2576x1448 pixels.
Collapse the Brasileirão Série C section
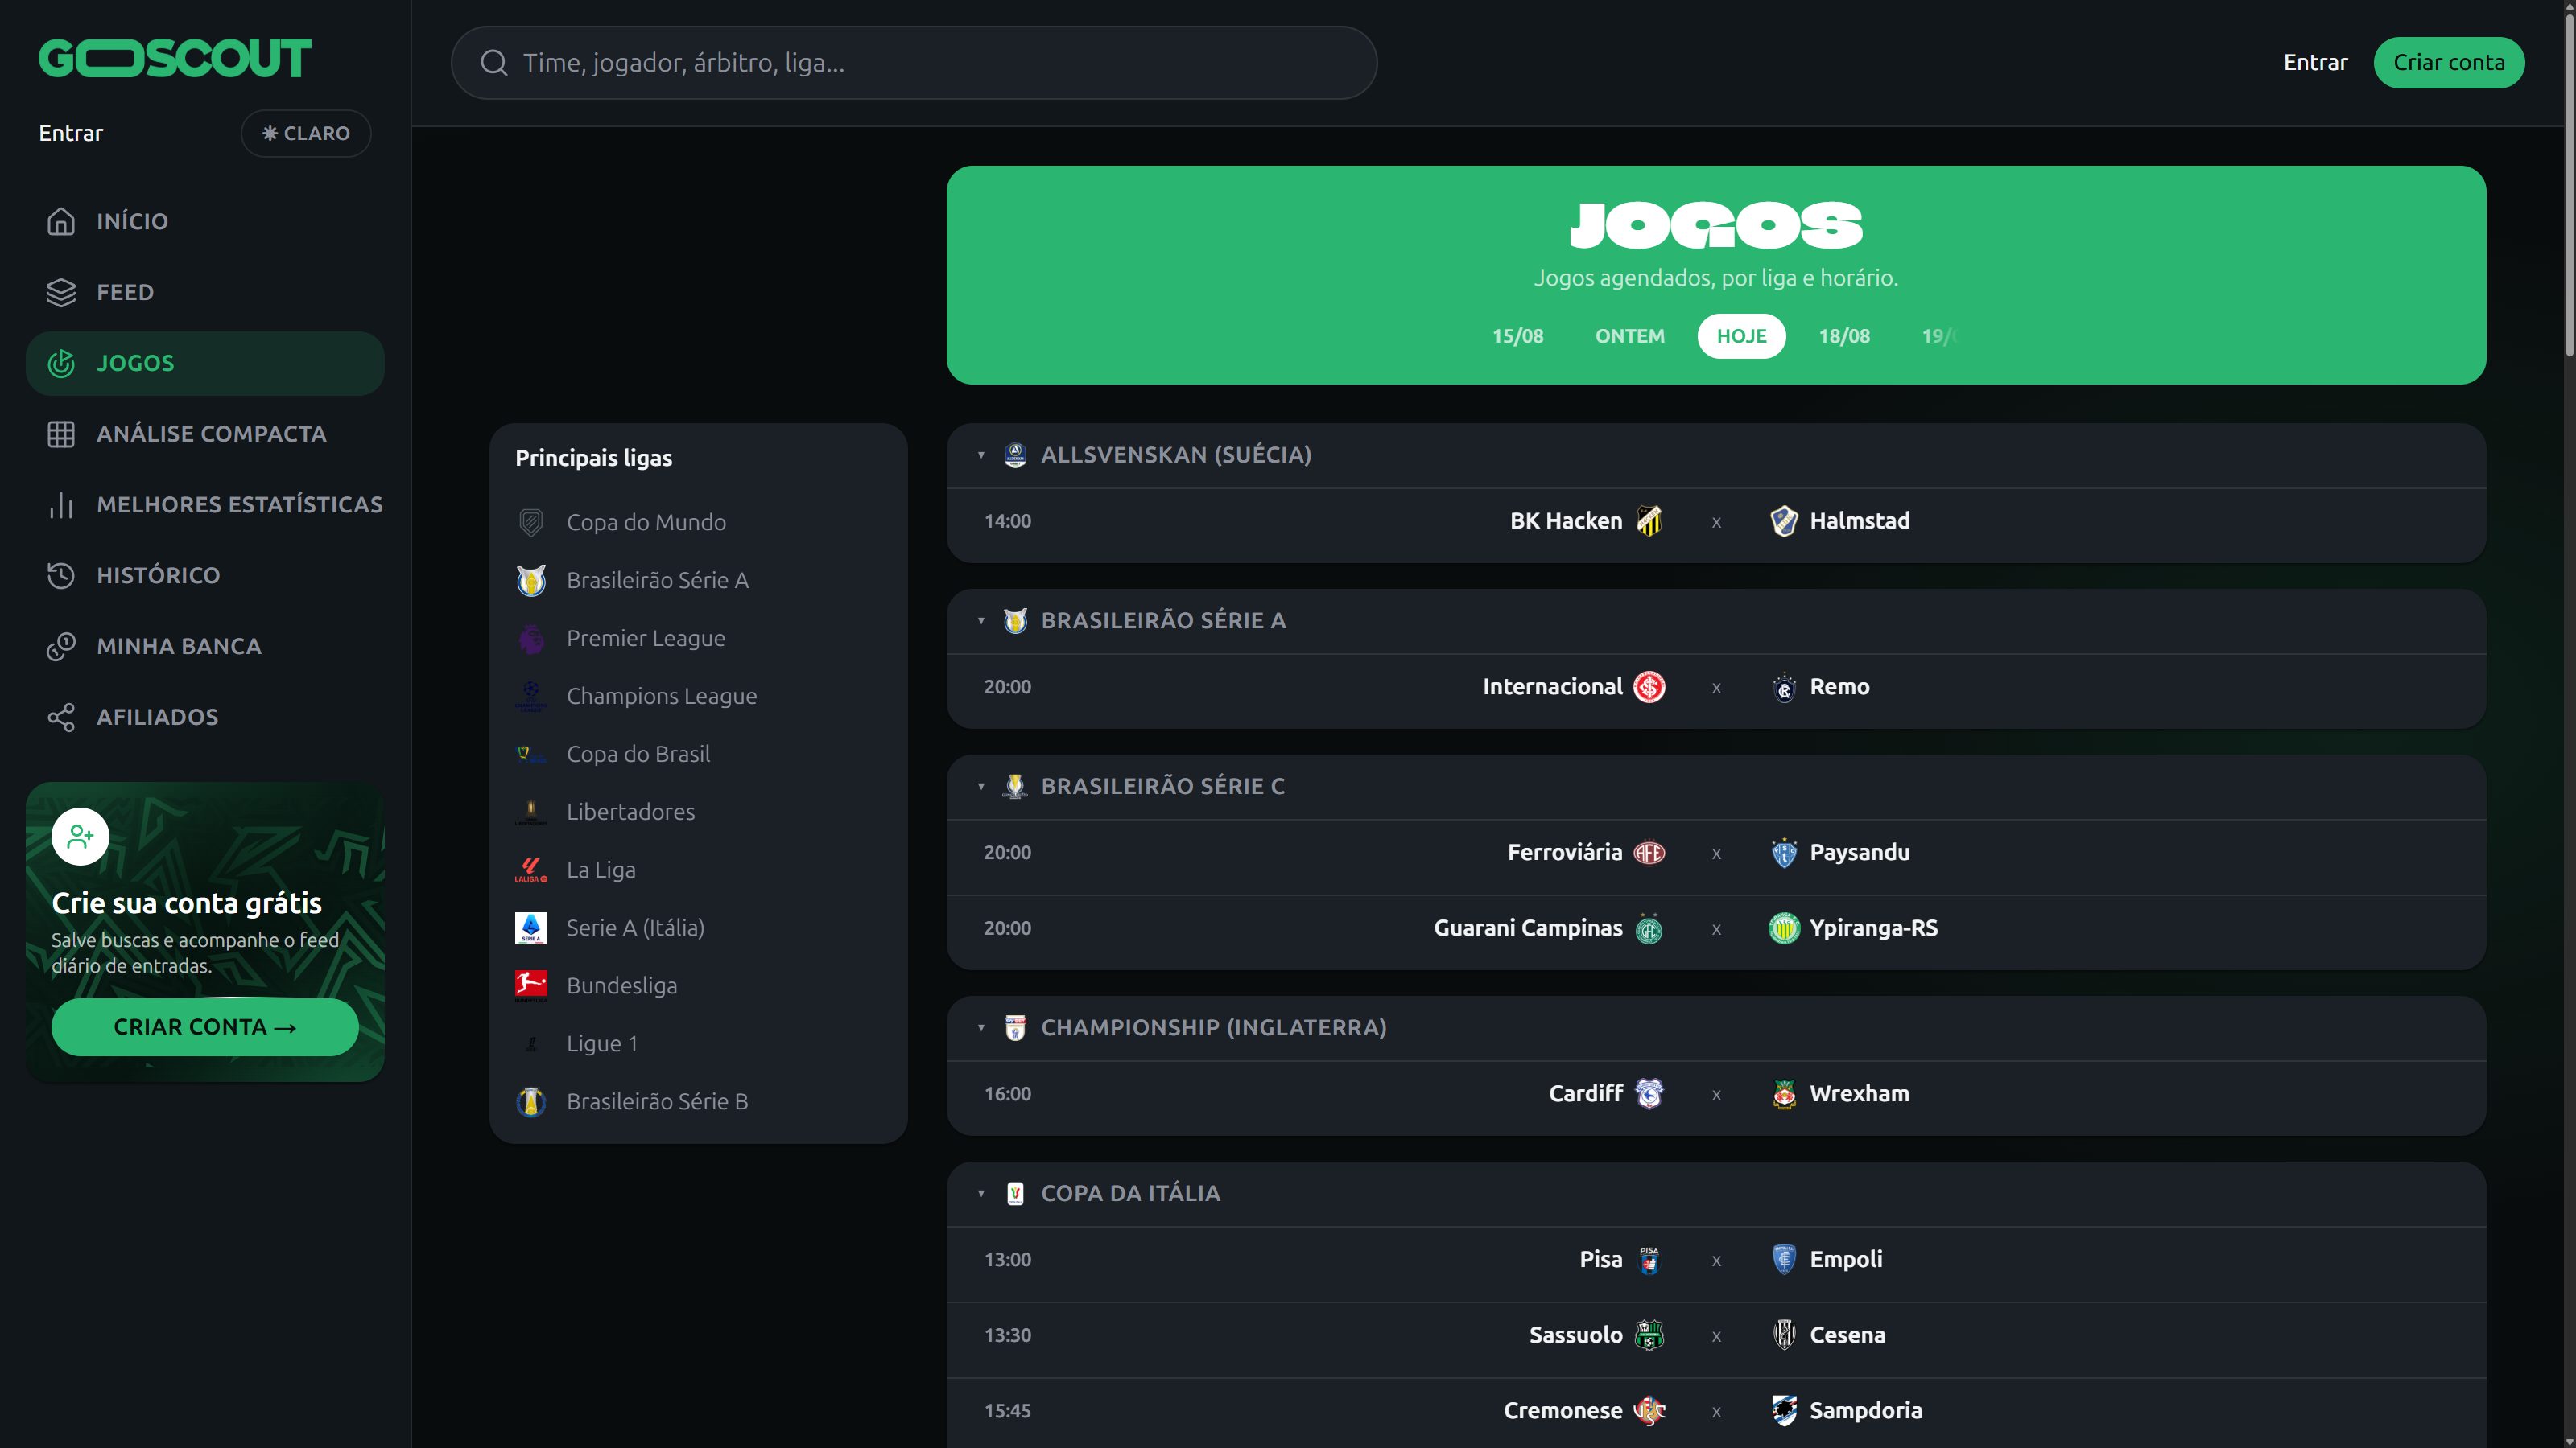point(981,787)
